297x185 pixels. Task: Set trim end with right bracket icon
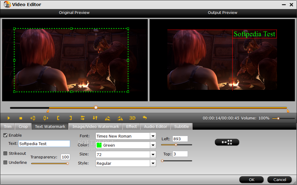click(x=70, y=118)
